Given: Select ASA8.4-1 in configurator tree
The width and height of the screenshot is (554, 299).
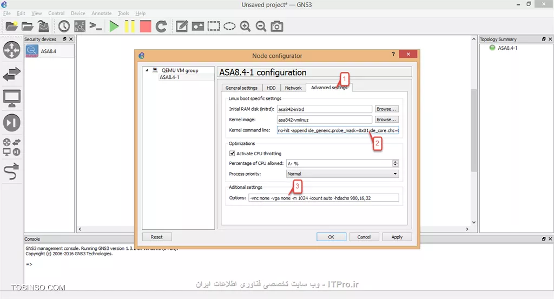Looking at the screenshot, I should 169,77.
